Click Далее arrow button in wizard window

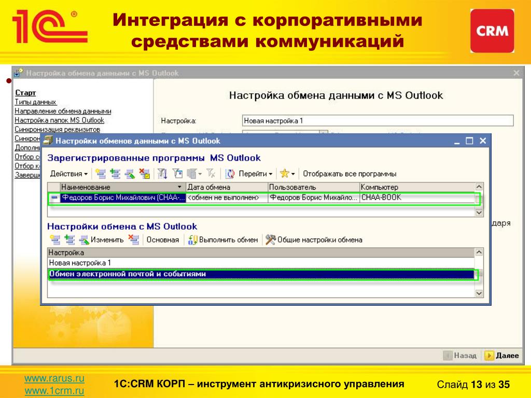(x=502, y=356)
